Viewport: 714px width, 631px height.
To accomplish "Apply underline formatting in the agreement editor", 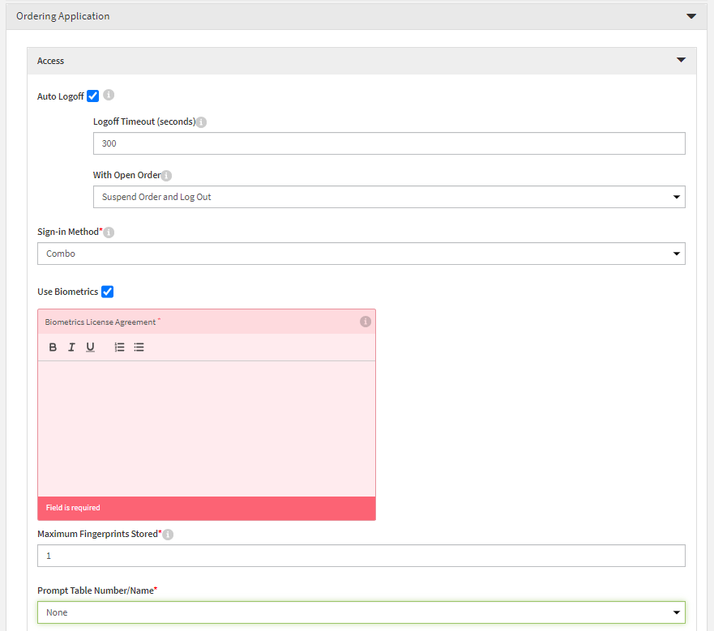I will coord(90,347).
